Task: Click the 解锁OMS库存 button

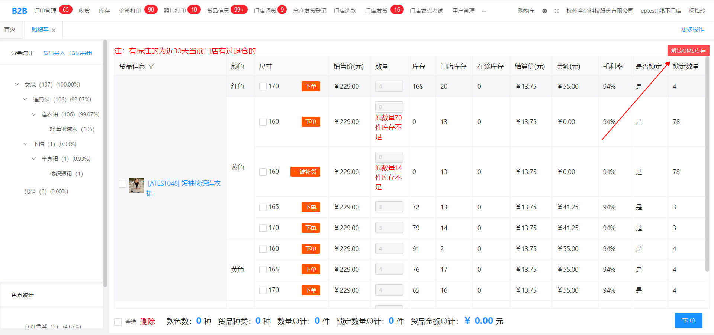Action: [x=688, y=51]
